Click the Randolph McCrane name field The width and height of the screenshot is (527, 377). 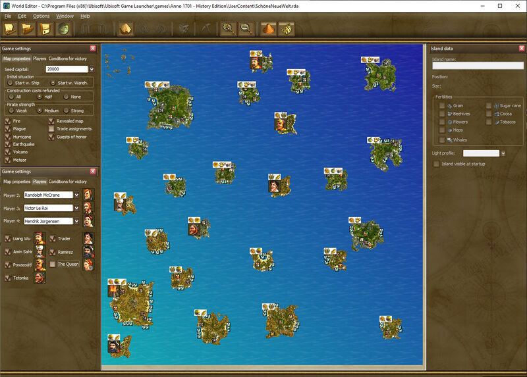tap(48, 195)
